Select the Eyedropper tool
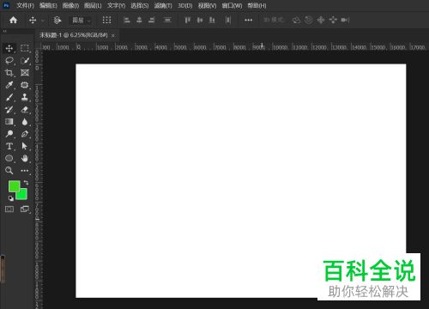The image size is (429, 309). click(9, 85)
